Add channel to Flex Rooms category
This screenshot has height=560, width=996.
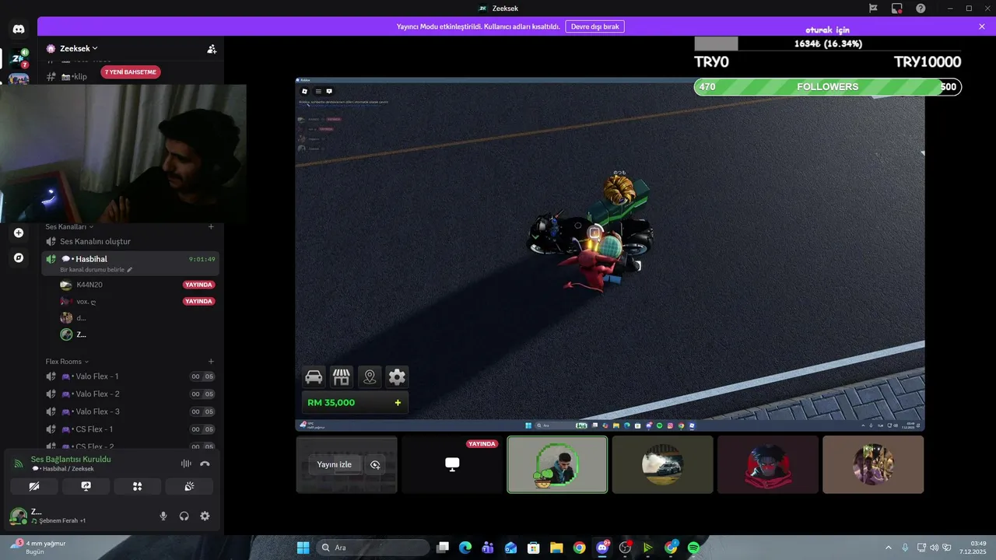point(211,362)
